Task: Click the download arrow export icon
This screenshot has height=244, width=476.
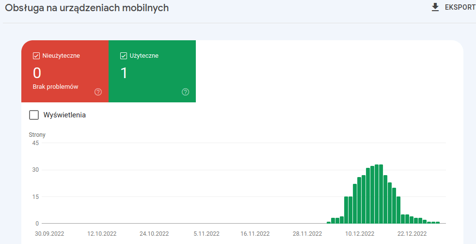Action: 435,7
